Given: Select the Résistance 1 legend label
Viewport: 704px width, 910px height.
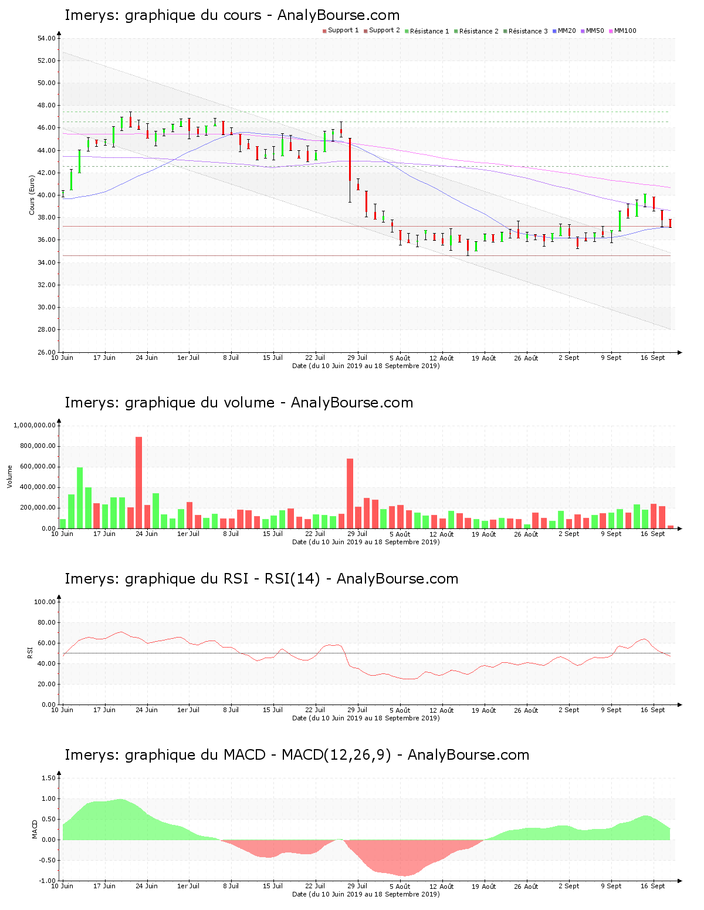Looking at the screenshot, I should coord(429,31).
